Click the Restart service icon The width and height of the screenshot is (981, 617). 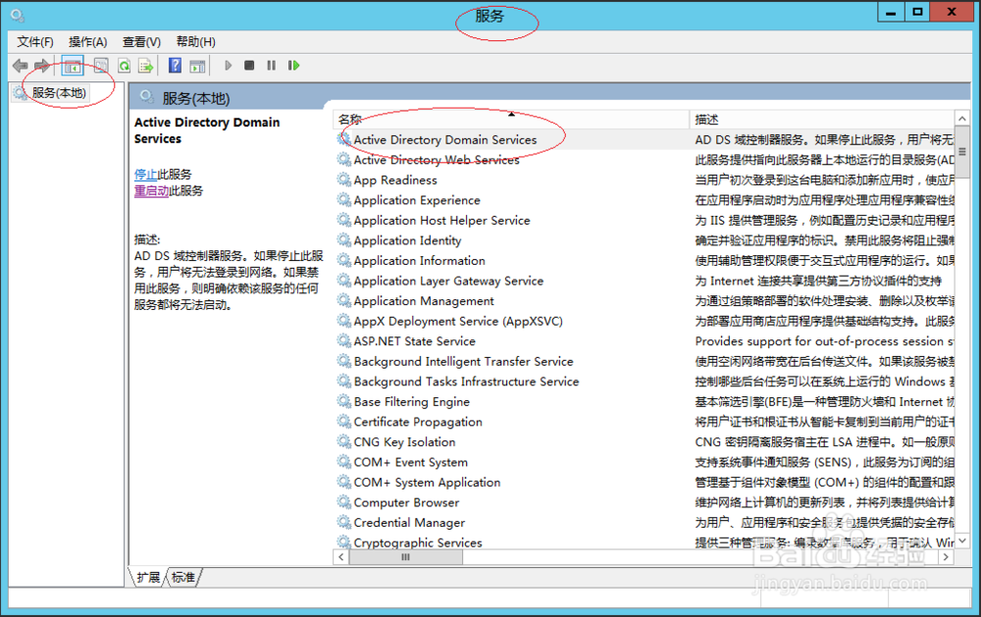pyautogui.click(x=293, y=65)
